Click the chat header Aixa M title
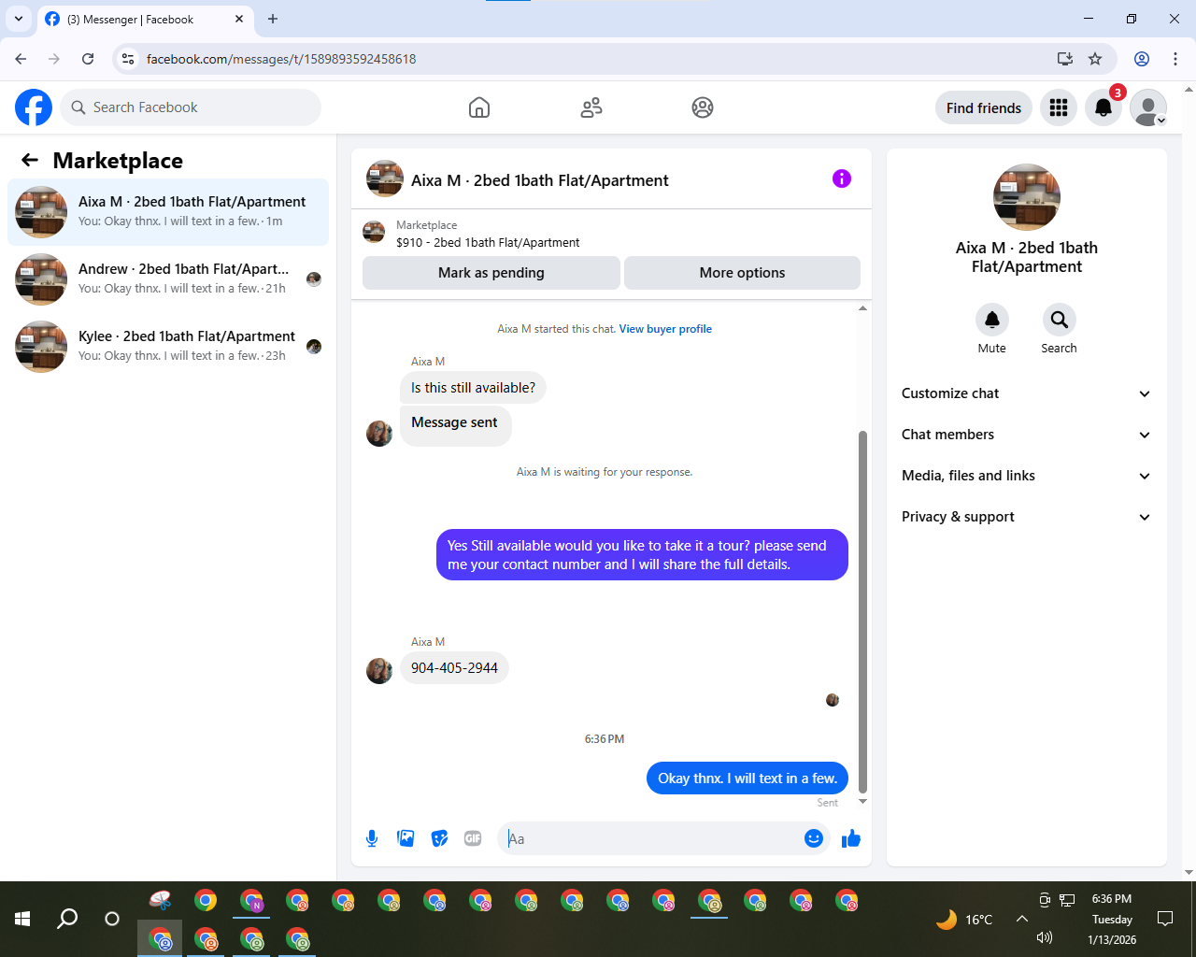 tap(540, 180)
